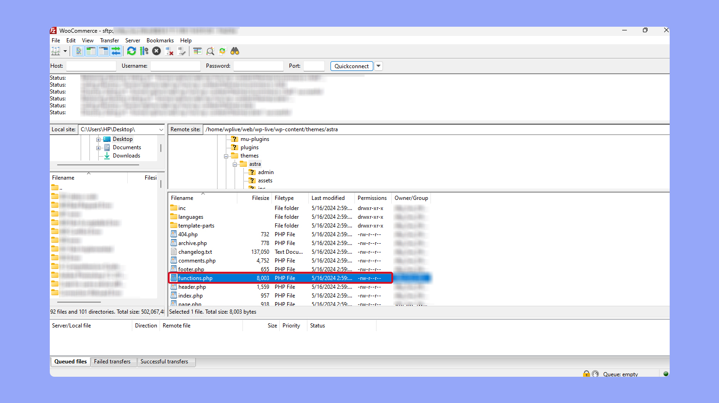Toggle directory comparison
Image resolution: width=719 pixels, height=403 pixels.
pyautogui.click(x=210, y=51)
